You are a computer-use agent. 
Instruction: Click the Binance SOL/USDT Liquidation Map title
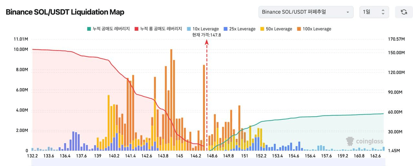(x=65, y=12)
